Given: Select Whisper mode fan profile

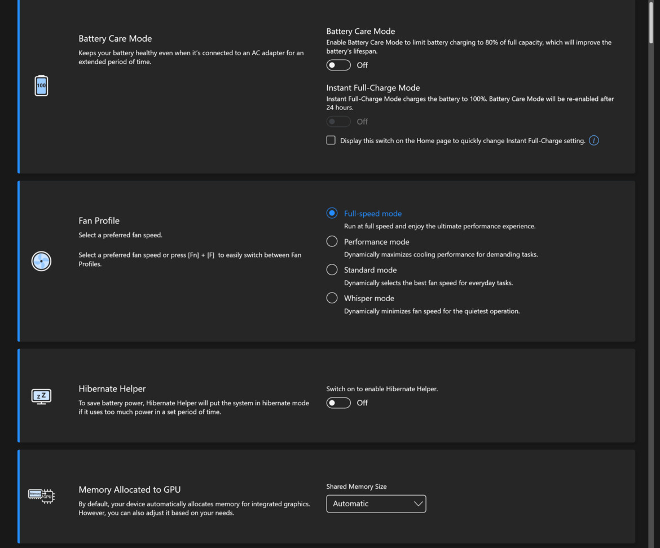Looking at the screenshot, I should coord(332,298).
